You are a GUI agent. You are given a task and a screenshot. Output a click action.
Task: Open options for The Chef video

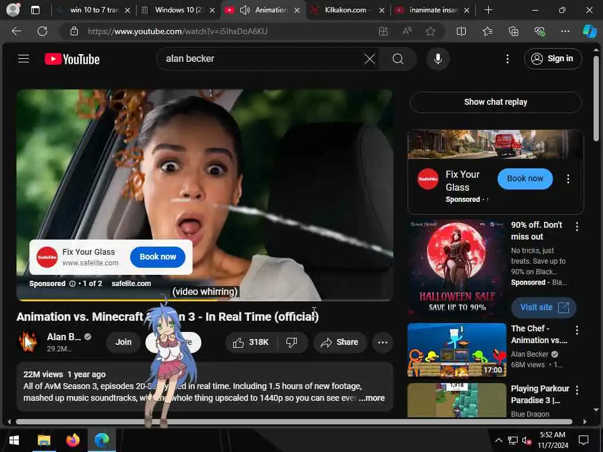[577, 330]
